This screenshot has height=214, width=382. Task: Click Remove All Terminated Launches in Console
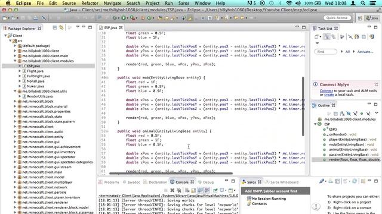(179, 190)
